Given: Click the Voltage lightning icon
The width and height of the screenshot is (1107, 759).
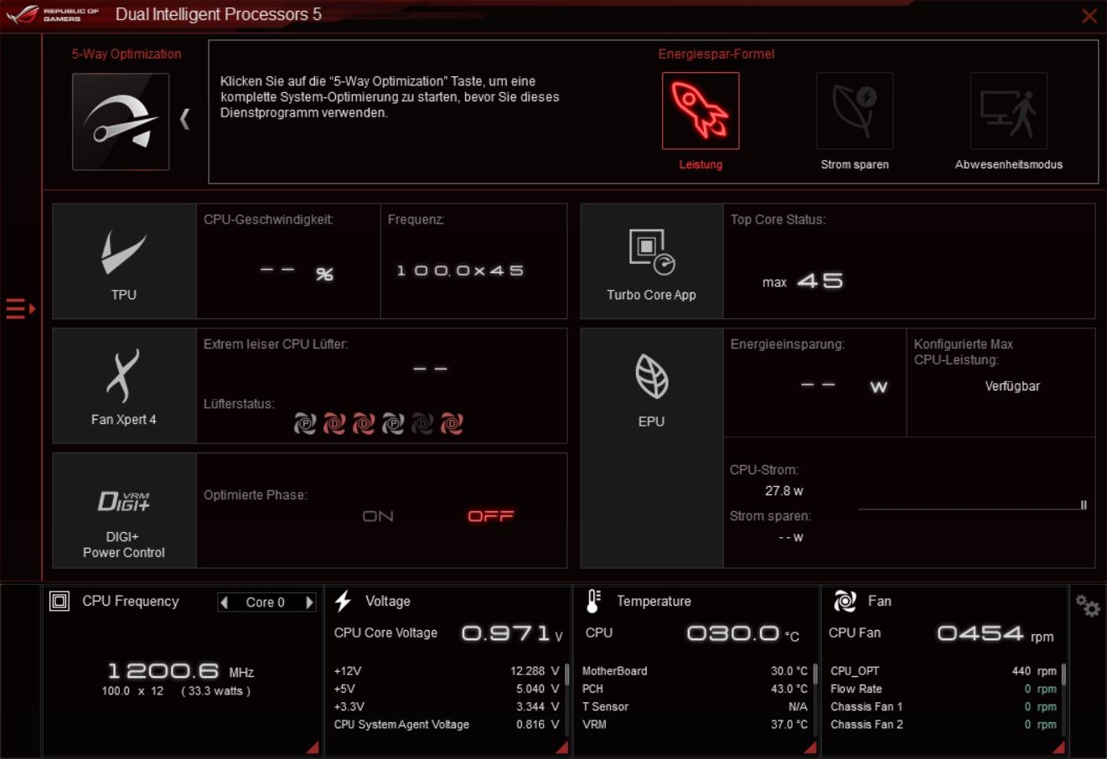Looking at the screenshot, I should pos(343,601).
